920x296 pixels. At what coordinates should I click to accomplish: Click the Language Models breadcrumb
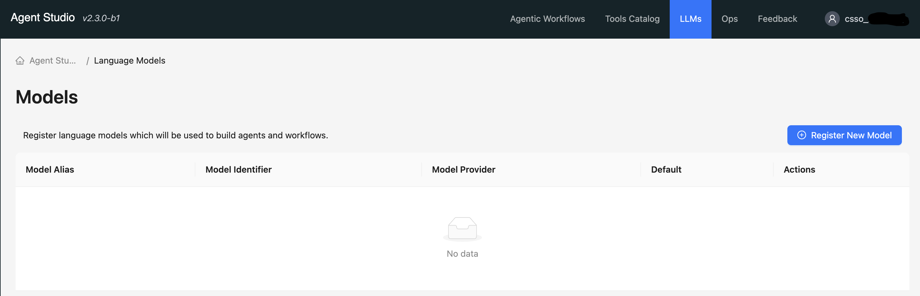(x=129, y=61)
